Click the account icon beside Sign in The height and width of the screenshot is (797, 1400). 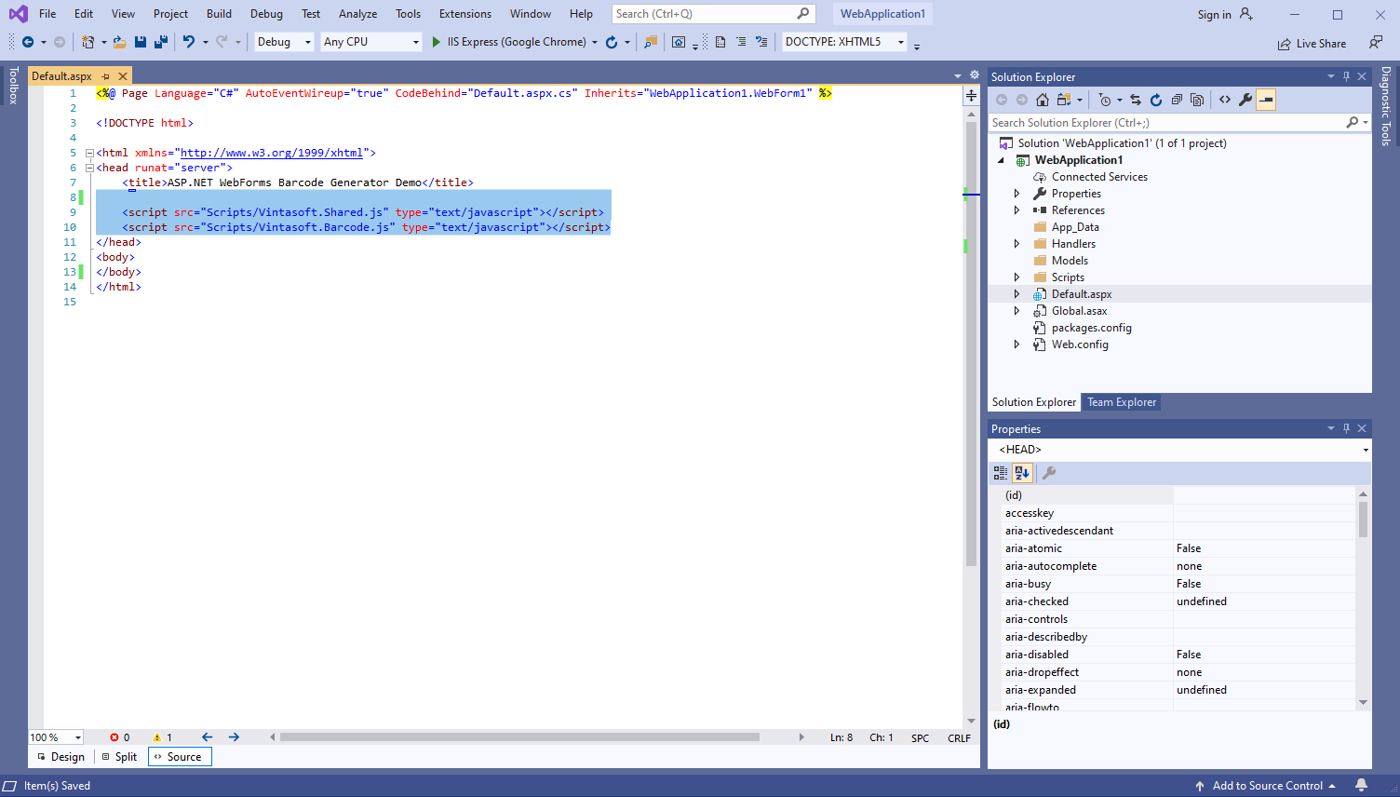point(1246,14)
